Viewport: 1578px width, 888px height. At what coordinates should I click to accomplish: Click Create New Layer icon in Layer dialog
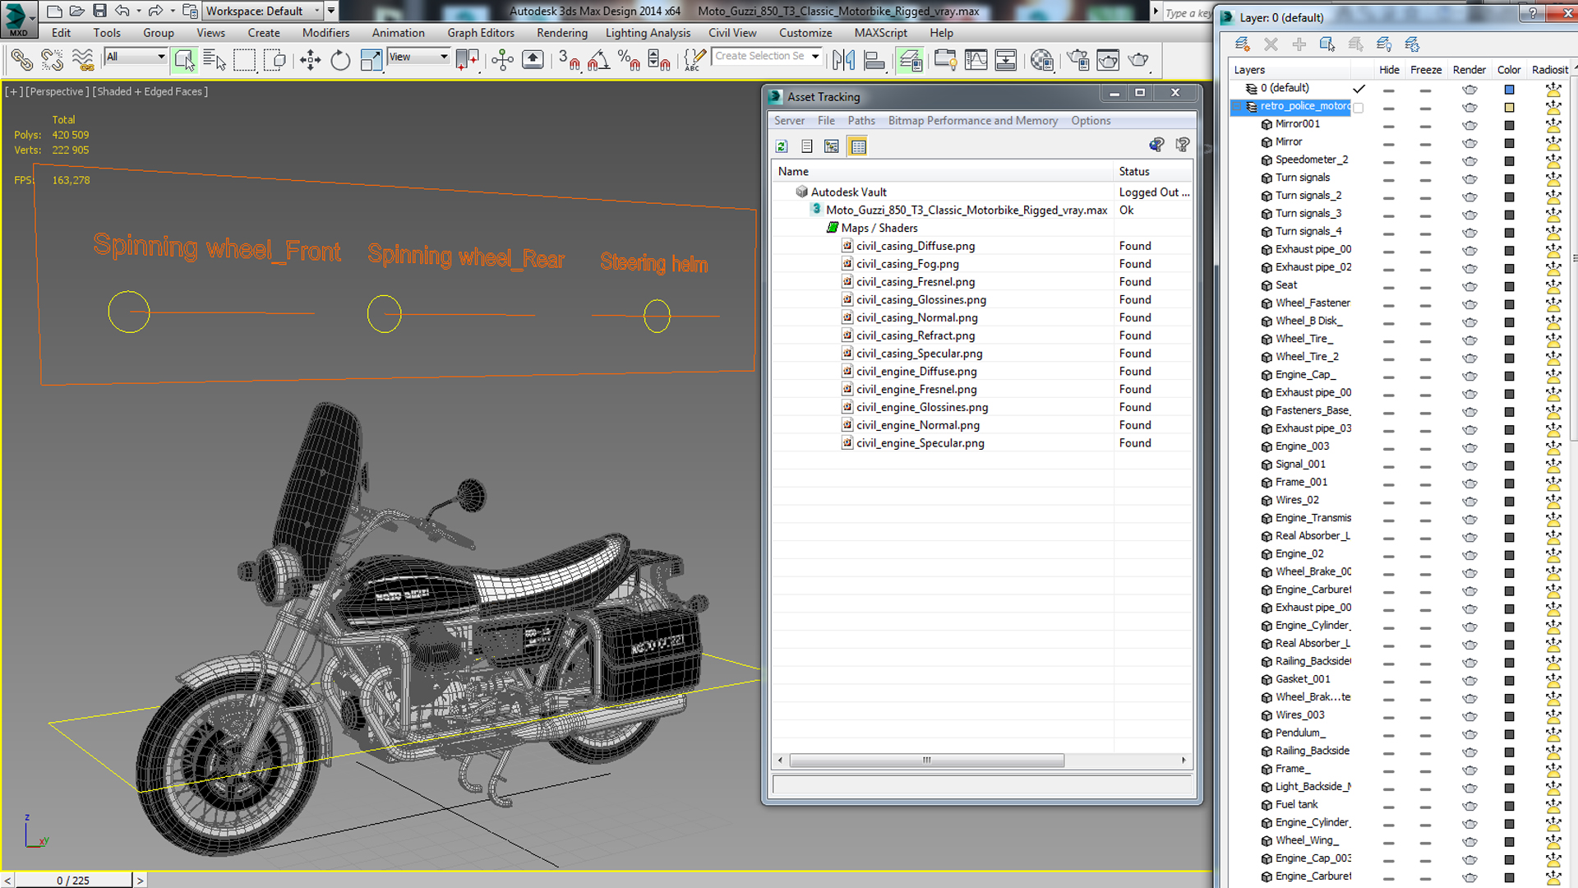tap(1243, 44)
